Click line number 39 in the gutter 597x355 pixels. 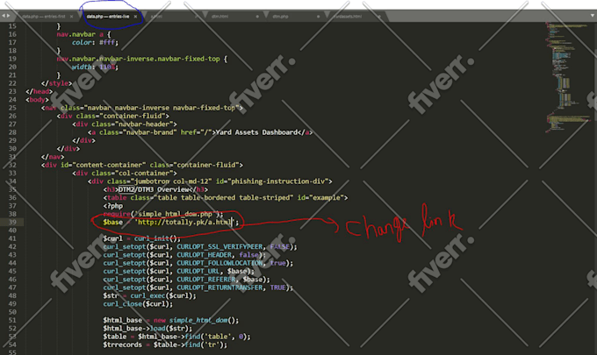[12, 222]
